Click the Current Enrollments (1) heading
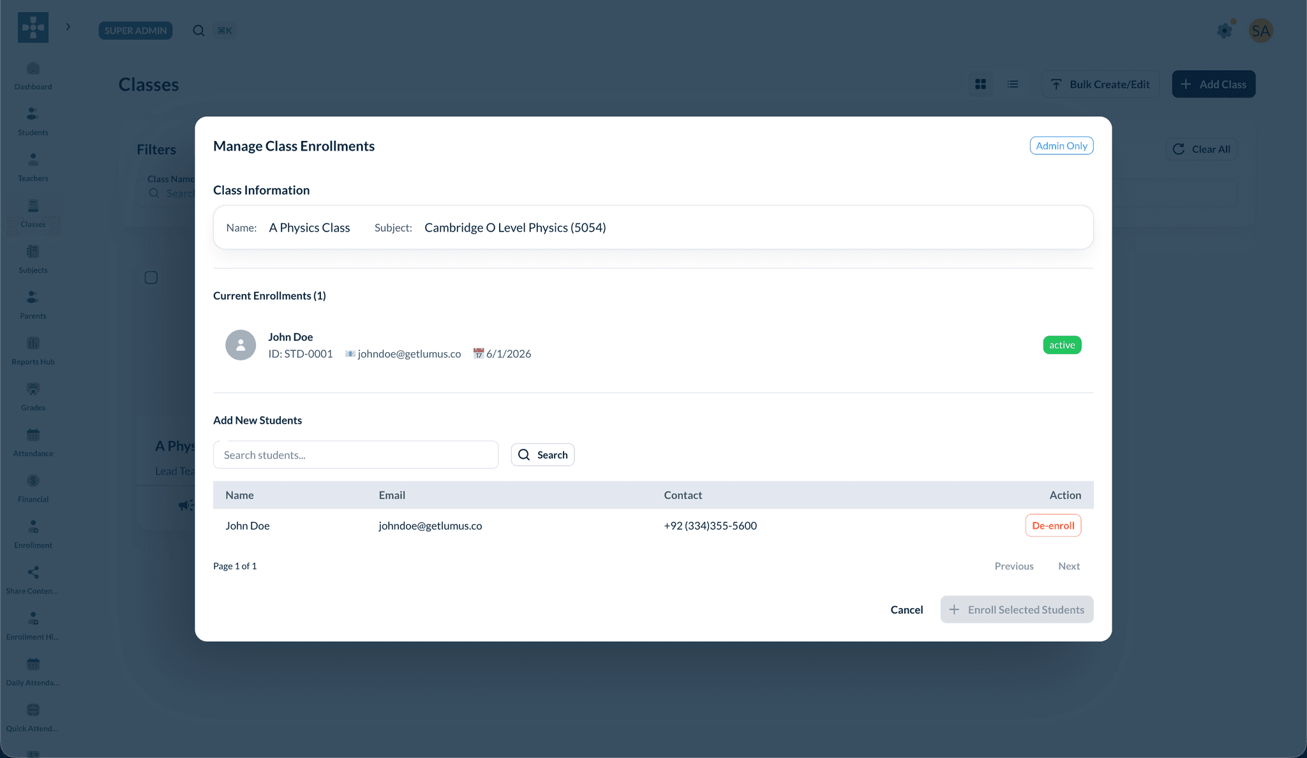 pos(269,295)
